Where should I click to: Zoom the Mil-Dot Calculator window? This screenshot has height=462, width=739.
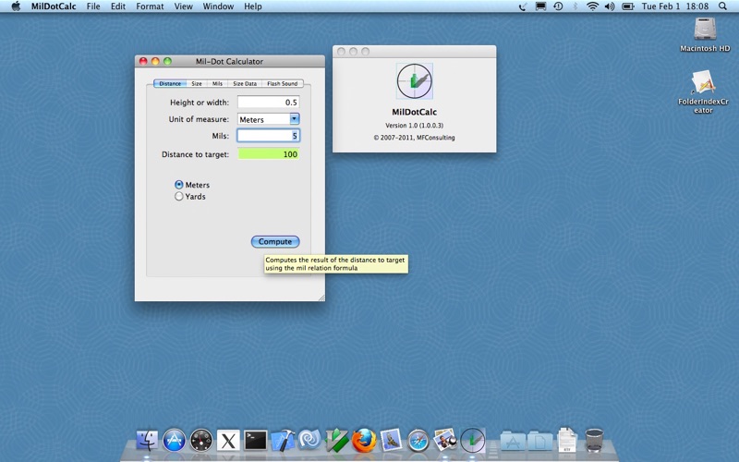tap(167, 61)
